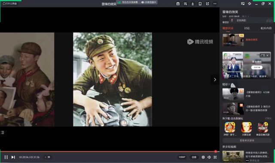Screen dimensions: 275x163
Task: Open the gift box icon in top toolbar
Action: click(x=178, y=4)
